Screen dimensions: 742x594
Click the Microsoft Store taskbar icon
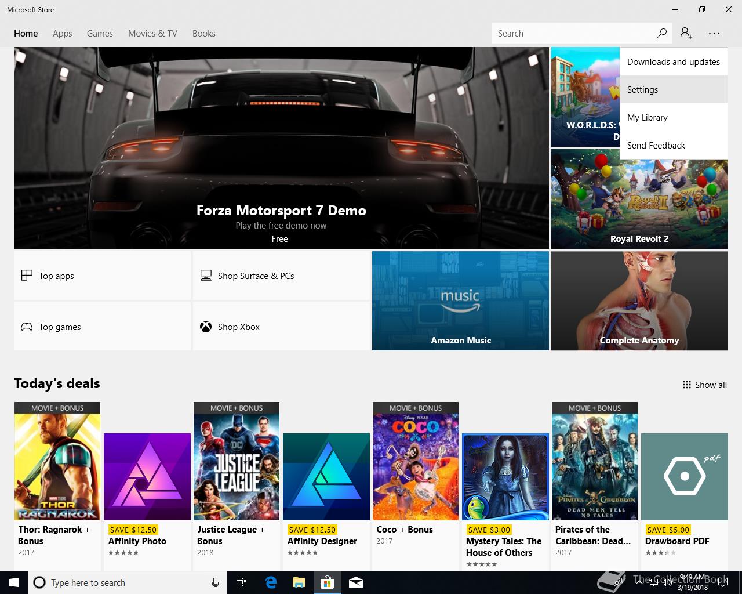click(x=328, y=582)
